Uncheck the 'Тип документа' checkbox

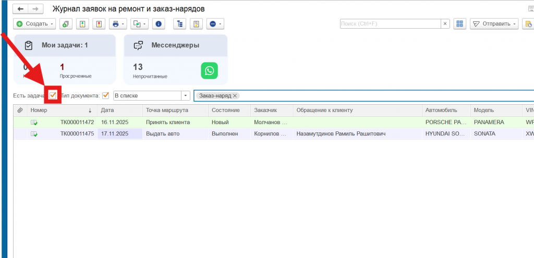[106, 95]
